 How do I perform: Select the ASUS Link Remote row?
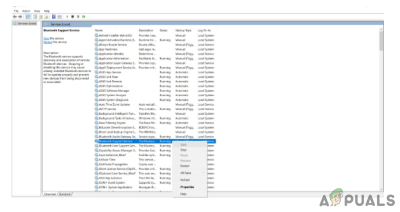pyautogui.click(x=155, y=81)
